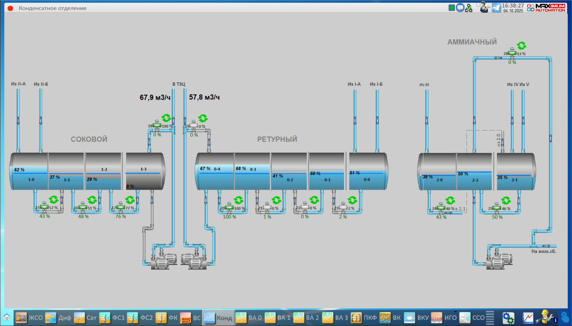Click the green plus icon in top bar

click(452, 8)
